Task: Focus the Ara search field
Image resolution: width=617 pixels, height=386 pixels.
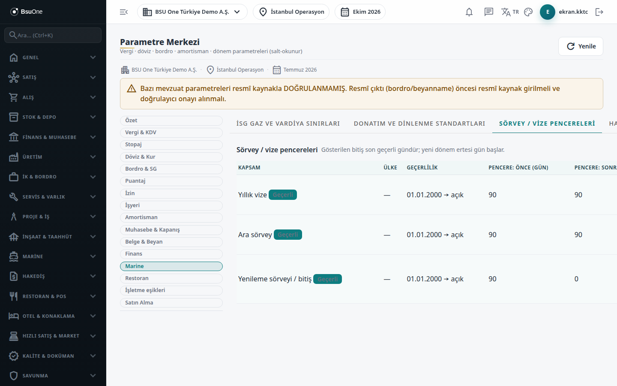Action: 53,35
